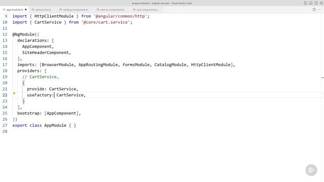
Task: Click the commented '// CartService,' line
Action: point(40,77)
